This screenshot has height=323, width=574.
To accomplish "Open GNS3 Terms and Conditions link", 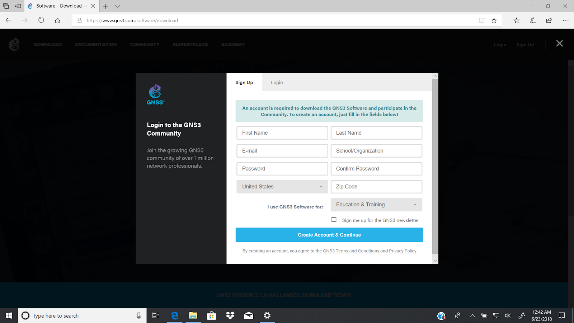I will coord(351,251).
